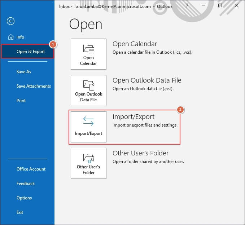Minimize the Outlook window

(x=204, y=5)
